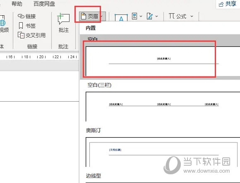The height and width of the screenshot is (183, 240).
Task: Click the Text Box icon with letter A
Action: pos(121,17)
